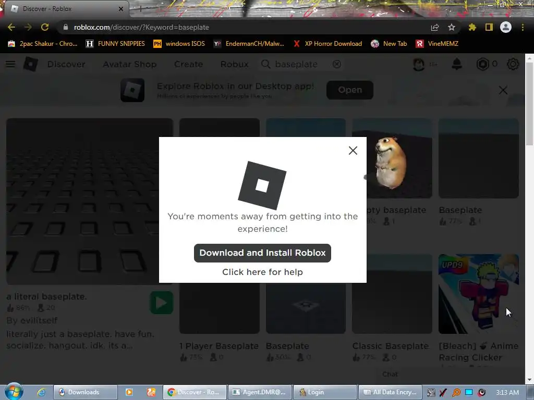Bookmark this page with star icon
The height and width of the screenshot is (400, 534).
point(452,27)
